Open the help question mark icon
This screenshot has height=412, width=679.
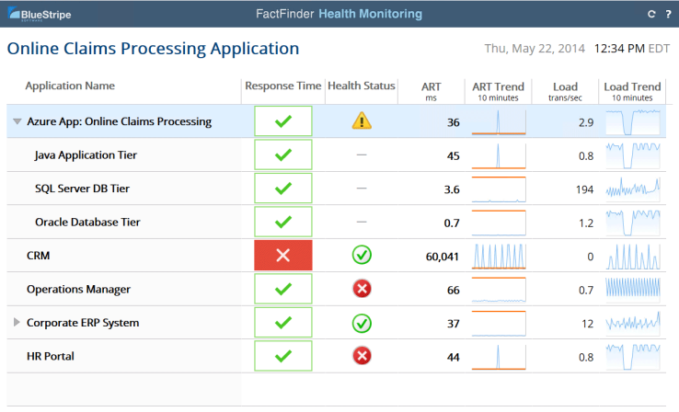[x=668, y=14]
